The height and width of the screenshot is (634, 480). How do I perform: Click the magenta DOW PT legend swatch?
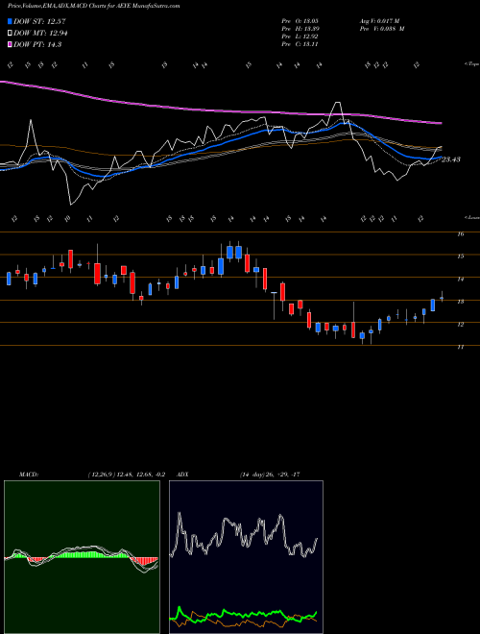click(11, 44)
